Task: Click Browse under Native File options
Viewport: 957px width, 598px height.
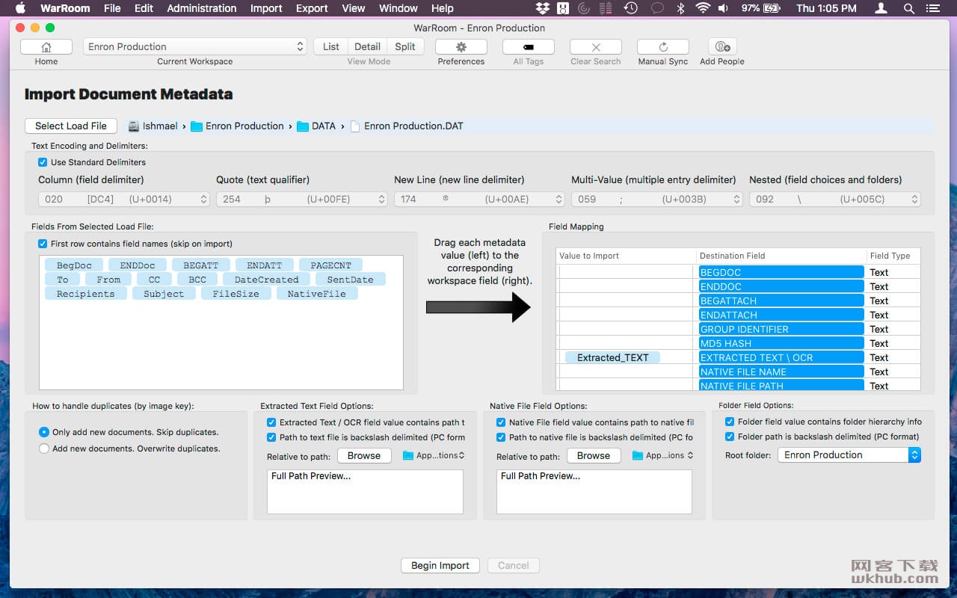Action: (594, 455)
